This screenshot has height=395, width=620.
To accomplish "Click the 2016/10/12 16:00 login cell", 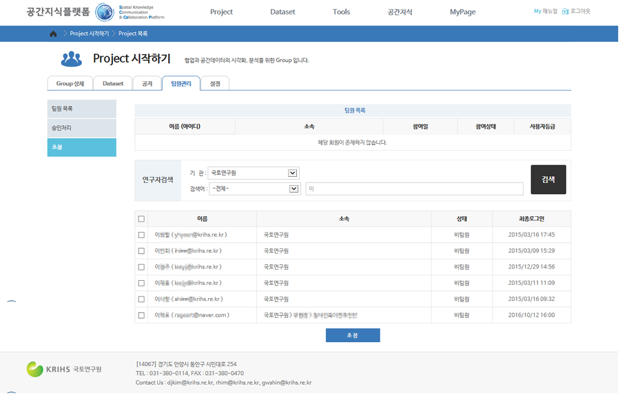I will tap(531, 315).
